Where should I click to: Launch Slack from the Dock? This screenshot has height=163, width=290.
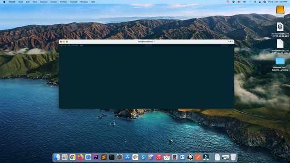135,157
